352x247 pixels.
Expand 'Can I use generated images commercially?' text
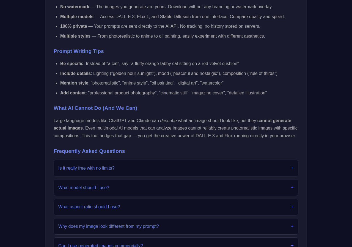tap(101, 245)
